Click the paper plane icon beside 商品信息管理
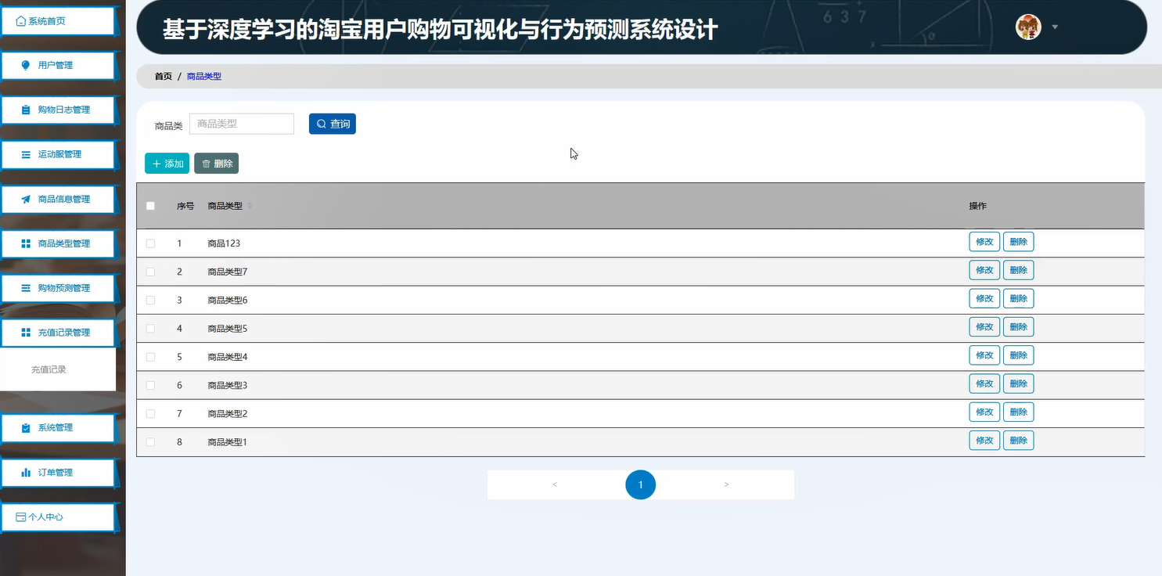Image resolution: width=1162 pixels, height=576 pixels. [x=26, y=199]
